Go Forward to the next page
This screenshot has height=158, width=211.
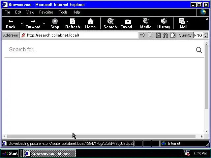33,24
